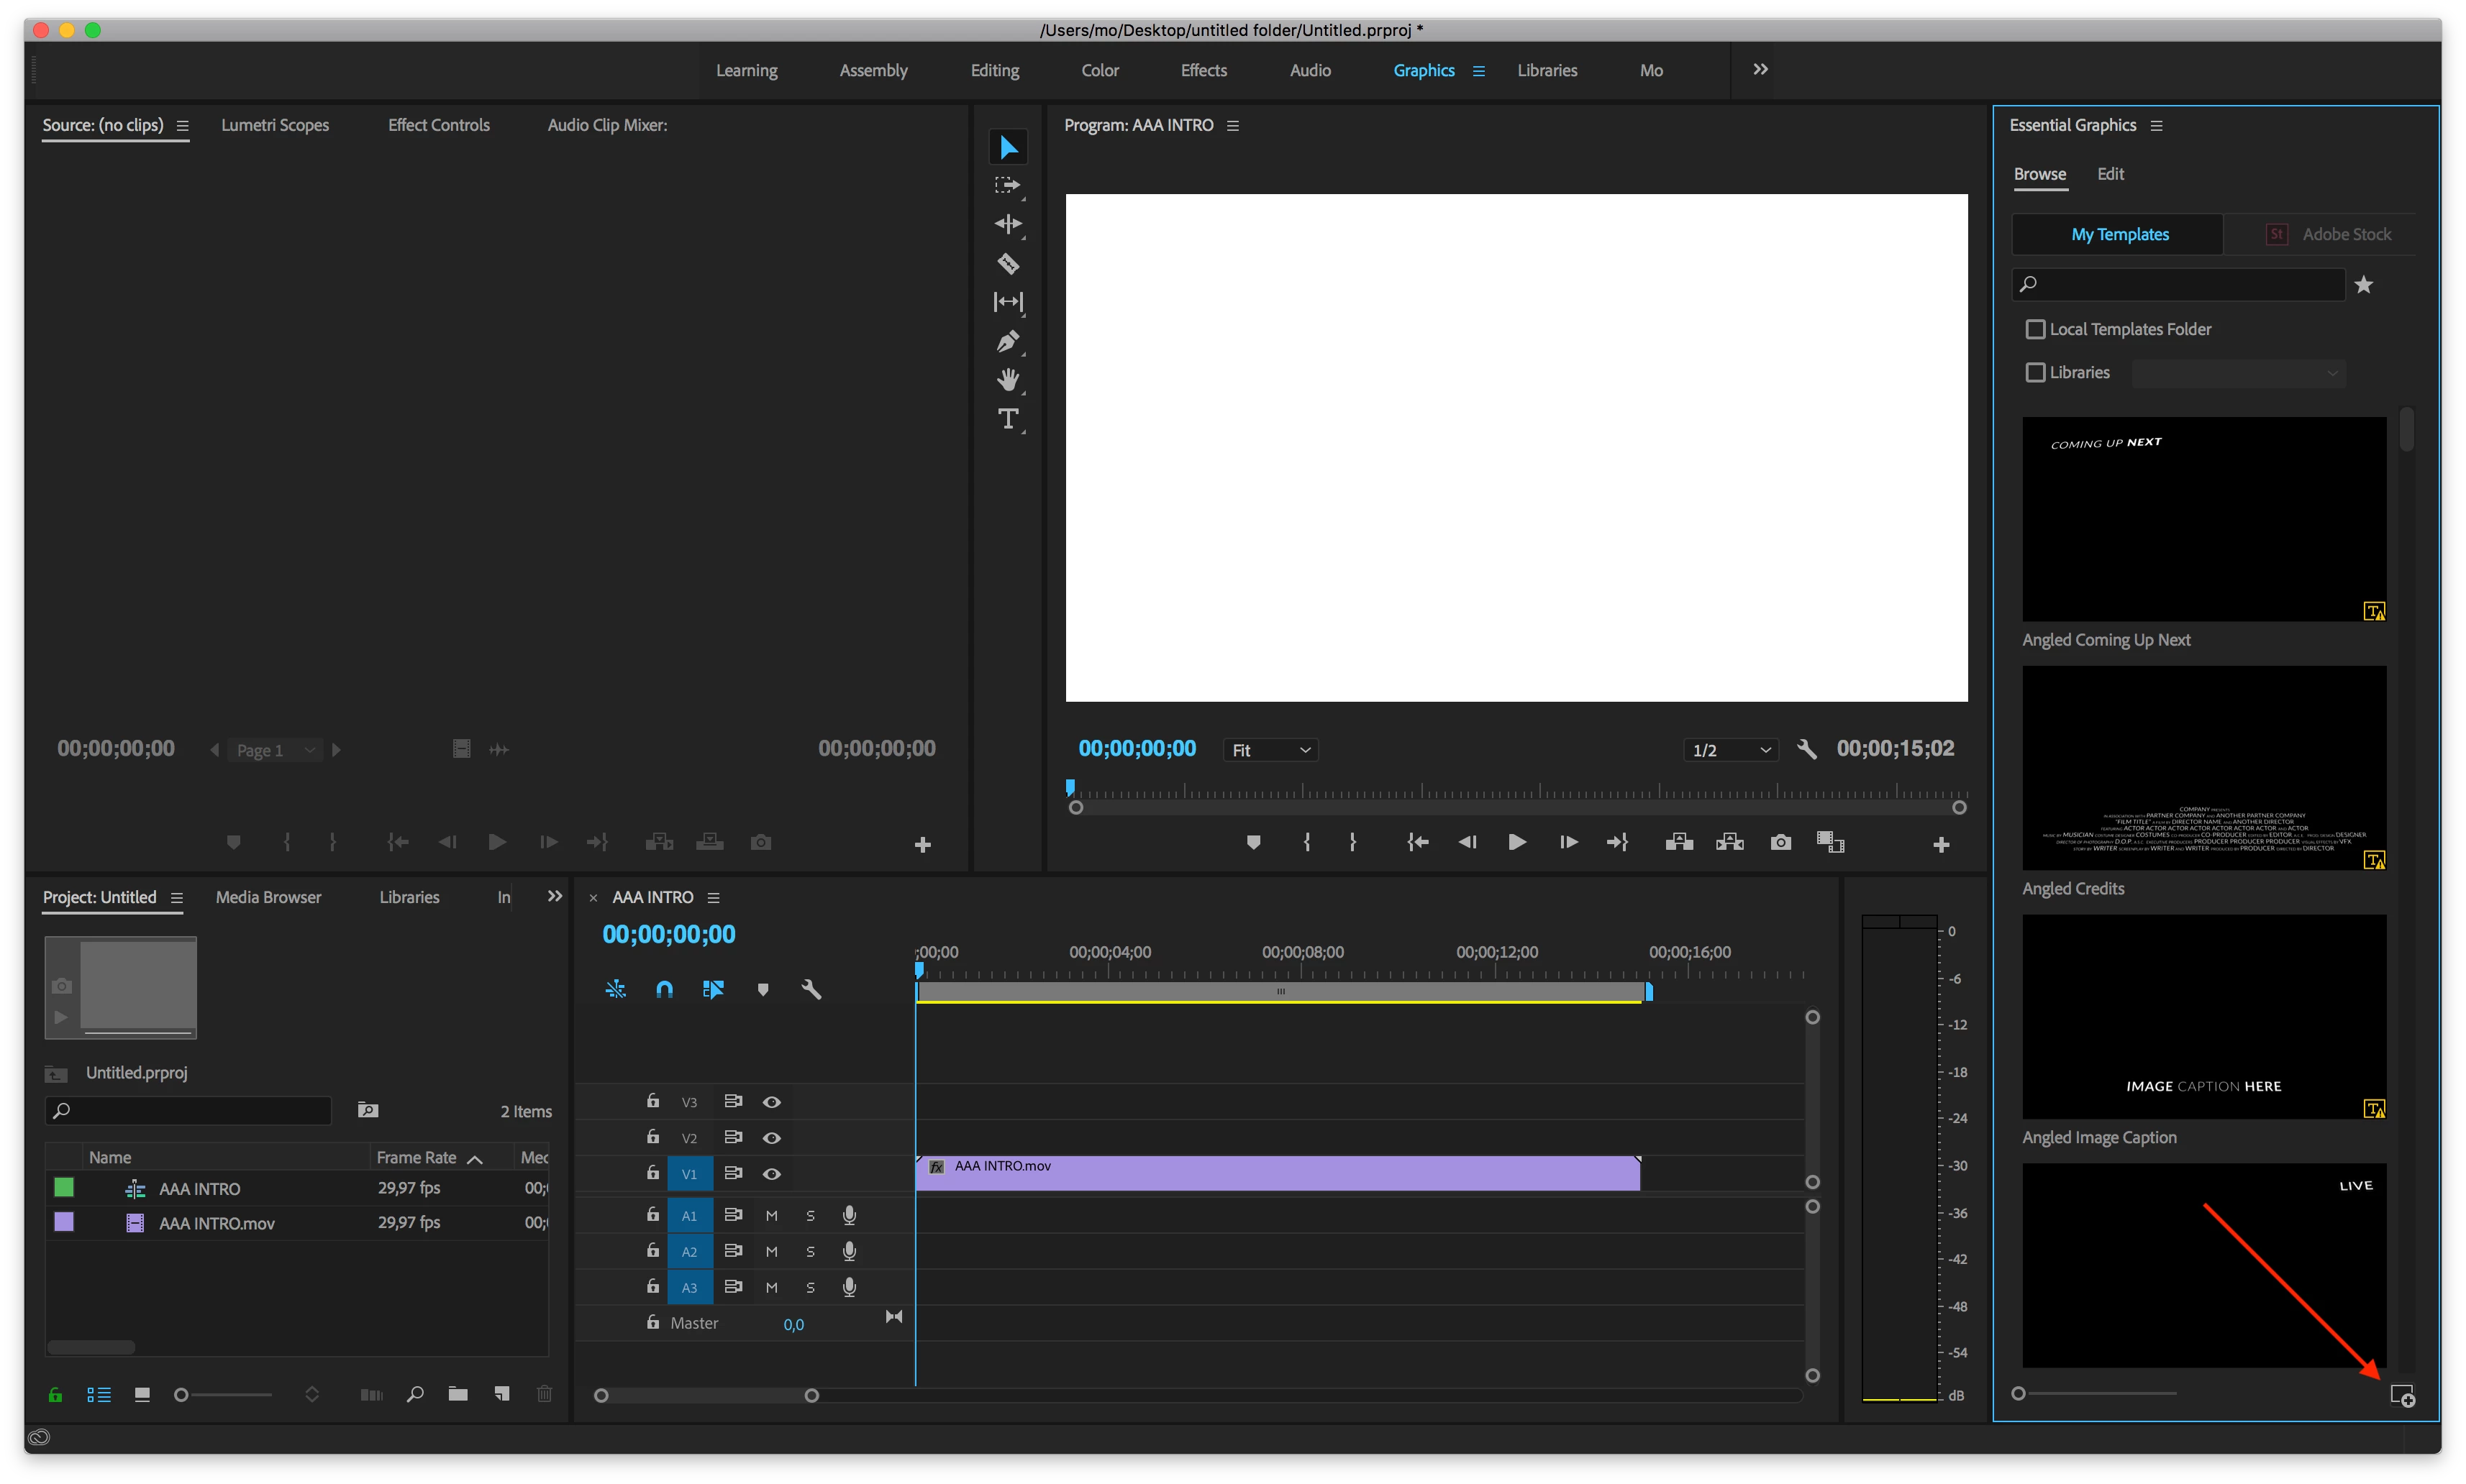Select the Type tool
This screenshot has width=2466, height=1484.
pos(1007,419)
